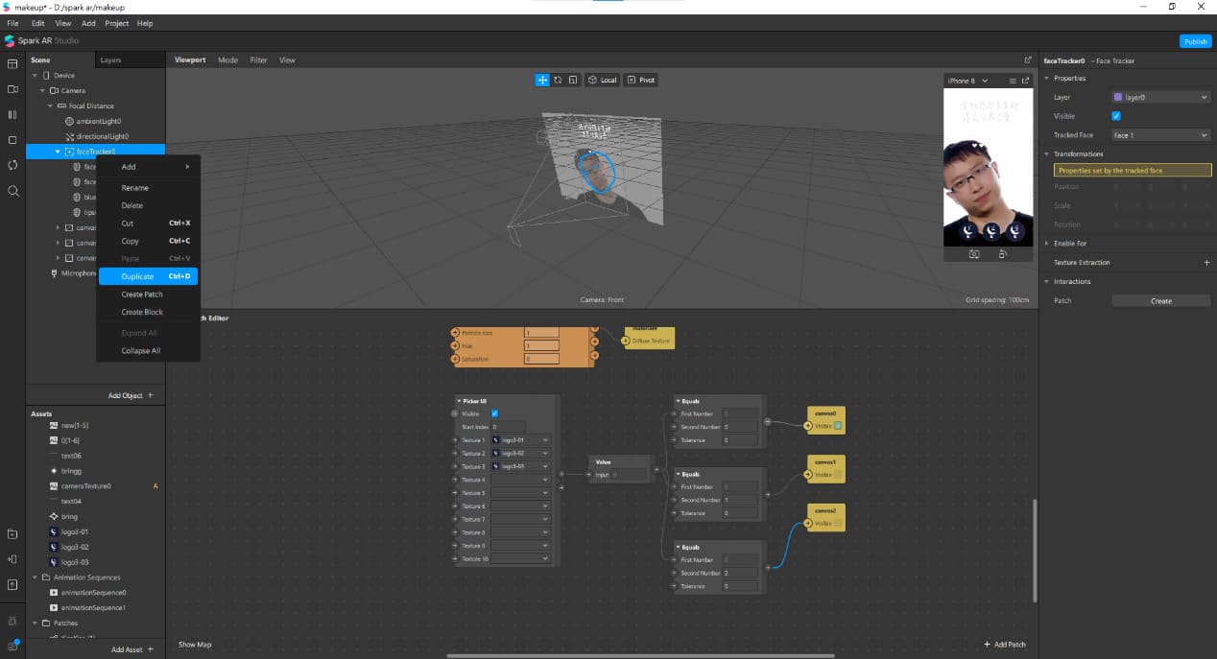Toggle the Visible checkbox in Picker UI patch
Screen dimensions: 1217x659
[x=494, y=413]
